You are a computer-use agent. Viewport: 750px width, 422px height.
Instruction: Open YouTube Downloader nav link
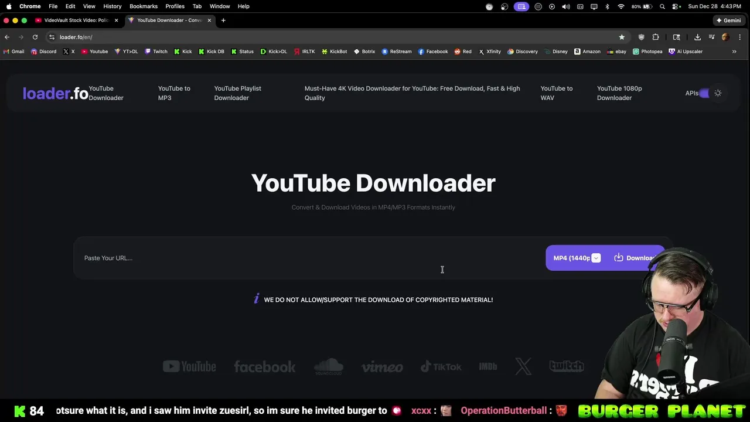tap(106, 93)
